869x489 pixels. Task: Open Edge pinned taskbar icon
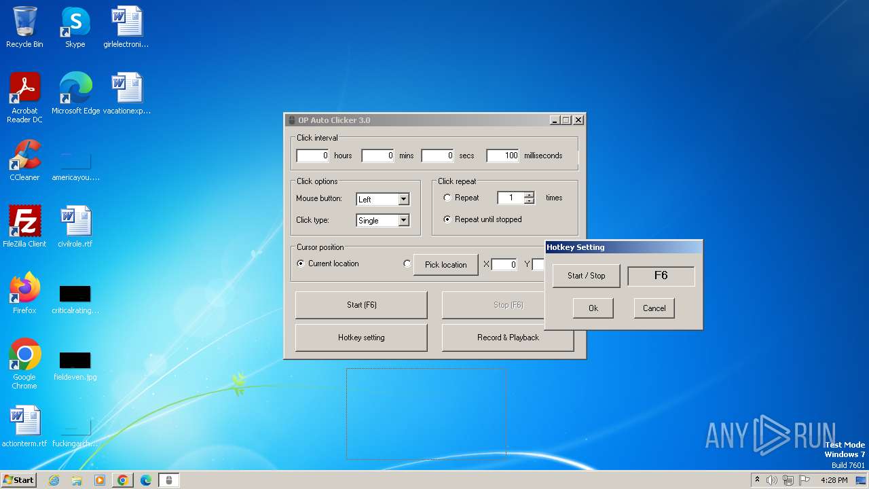point(145,480)
